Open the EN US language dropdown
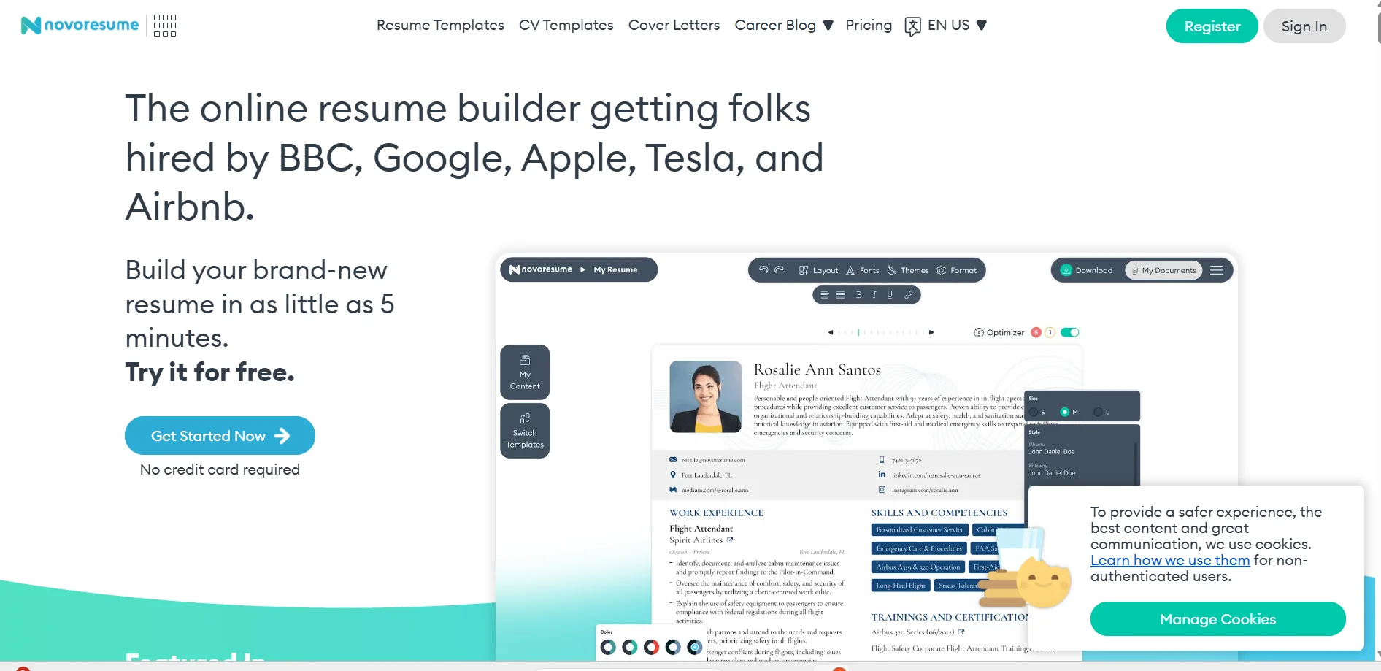The image size is (1381, 671). [957, 26]
